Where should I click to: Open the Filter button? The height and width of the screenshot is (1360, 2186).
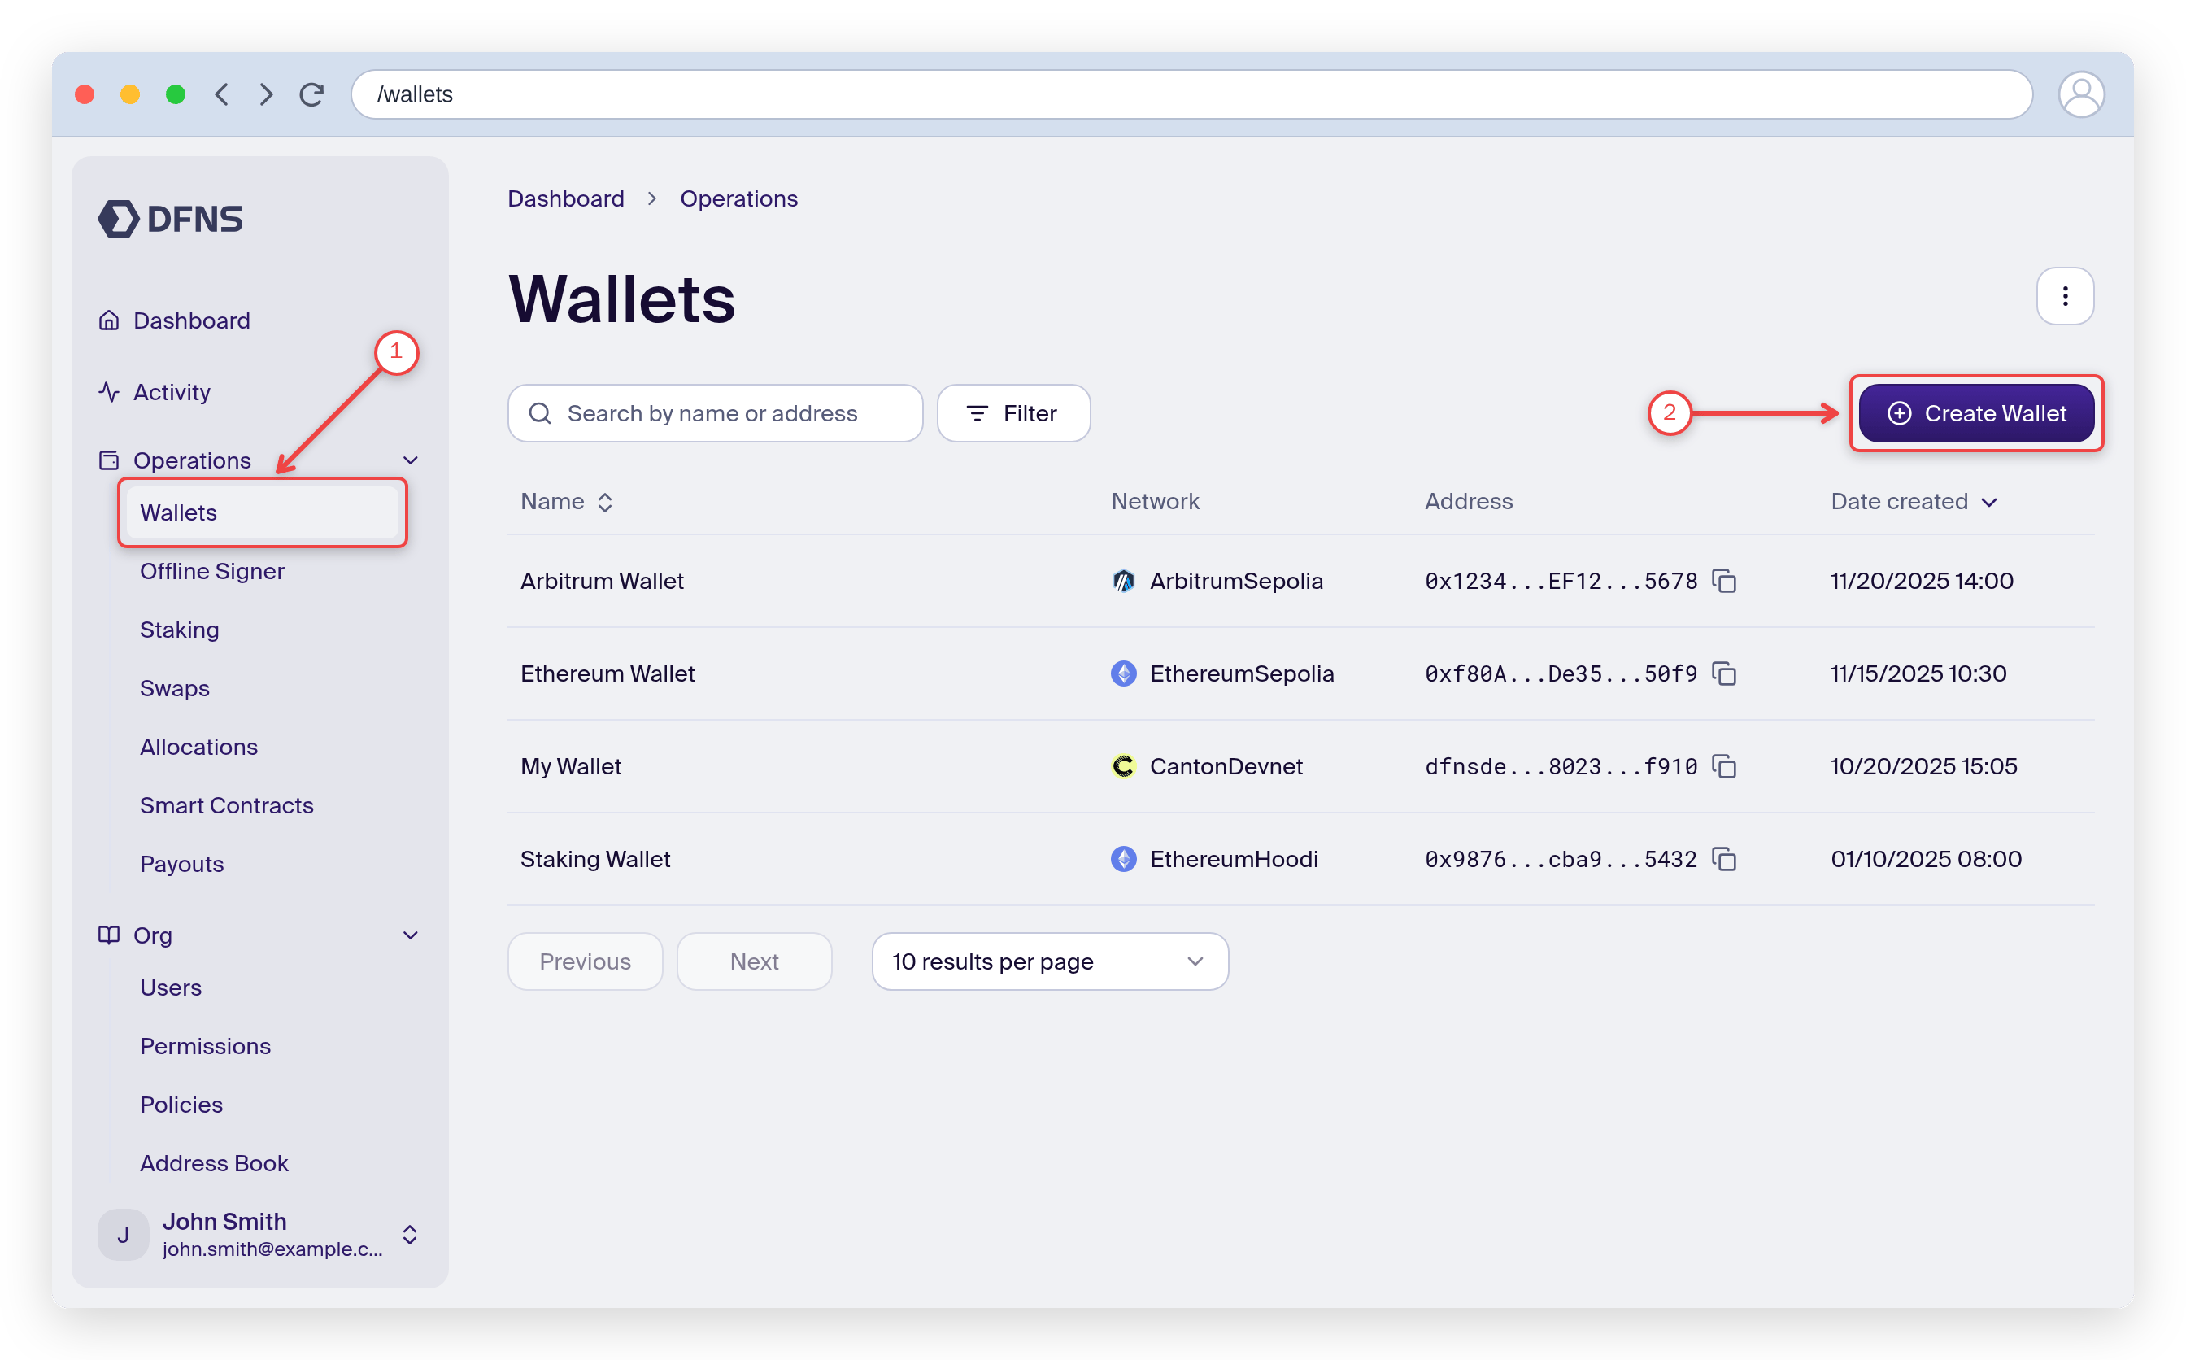[1013, 414]
